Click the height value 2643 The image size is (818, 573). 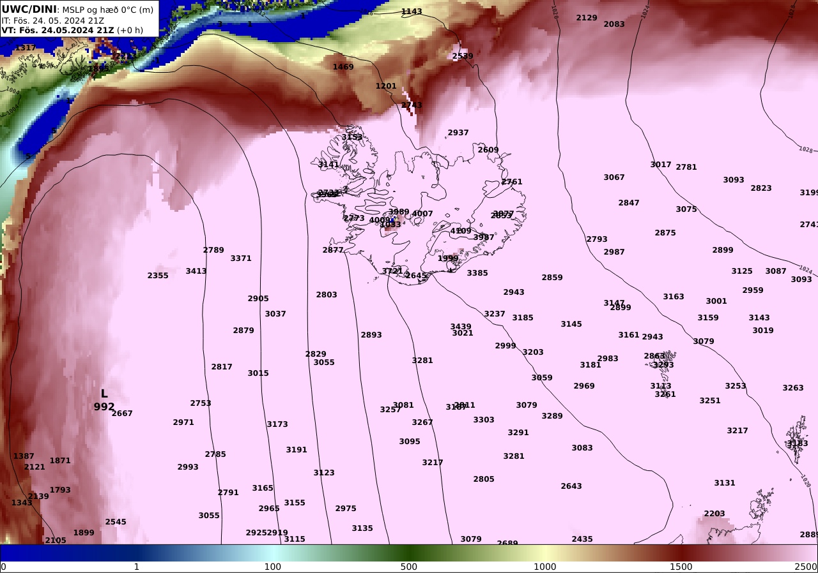571,486
